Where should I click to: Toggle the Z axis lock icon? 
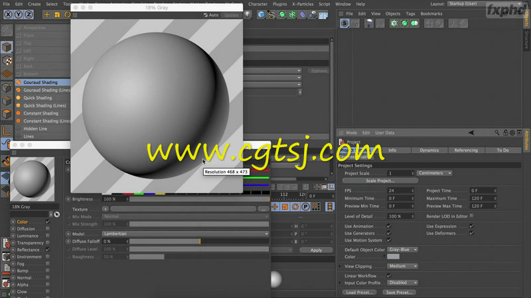[x=29, y=14]
